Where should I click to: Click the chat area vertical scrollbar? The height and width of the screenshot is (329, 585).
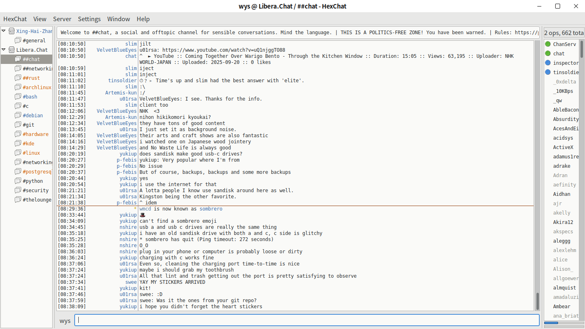pyautogui.click(x=538, y=301)
